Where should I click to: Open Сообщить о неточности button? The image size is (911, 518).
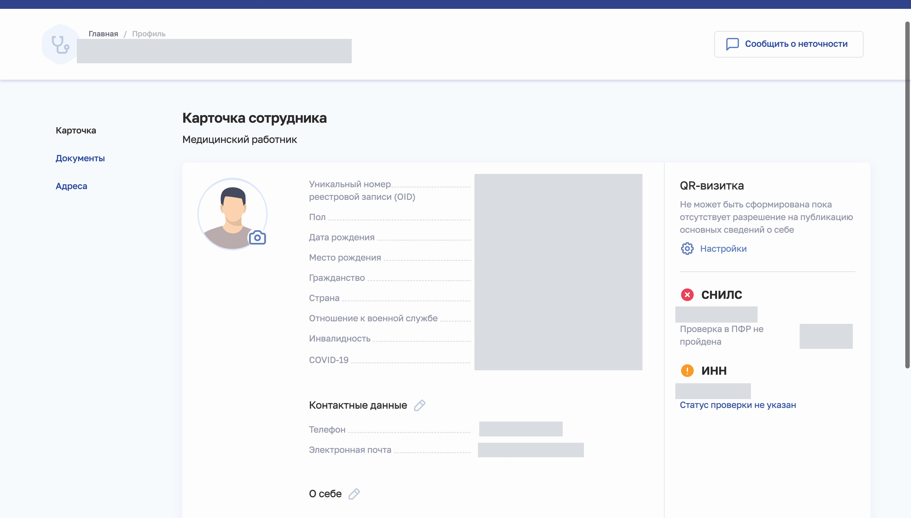pos(789,44)
